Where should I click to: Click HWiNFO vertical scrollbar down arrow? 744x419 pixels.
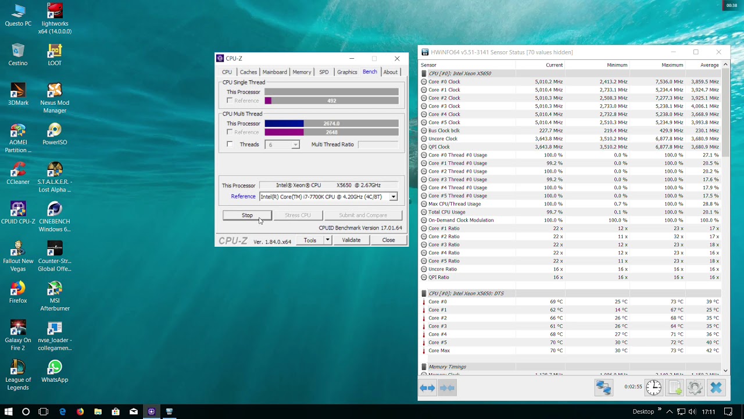point(725,370)
